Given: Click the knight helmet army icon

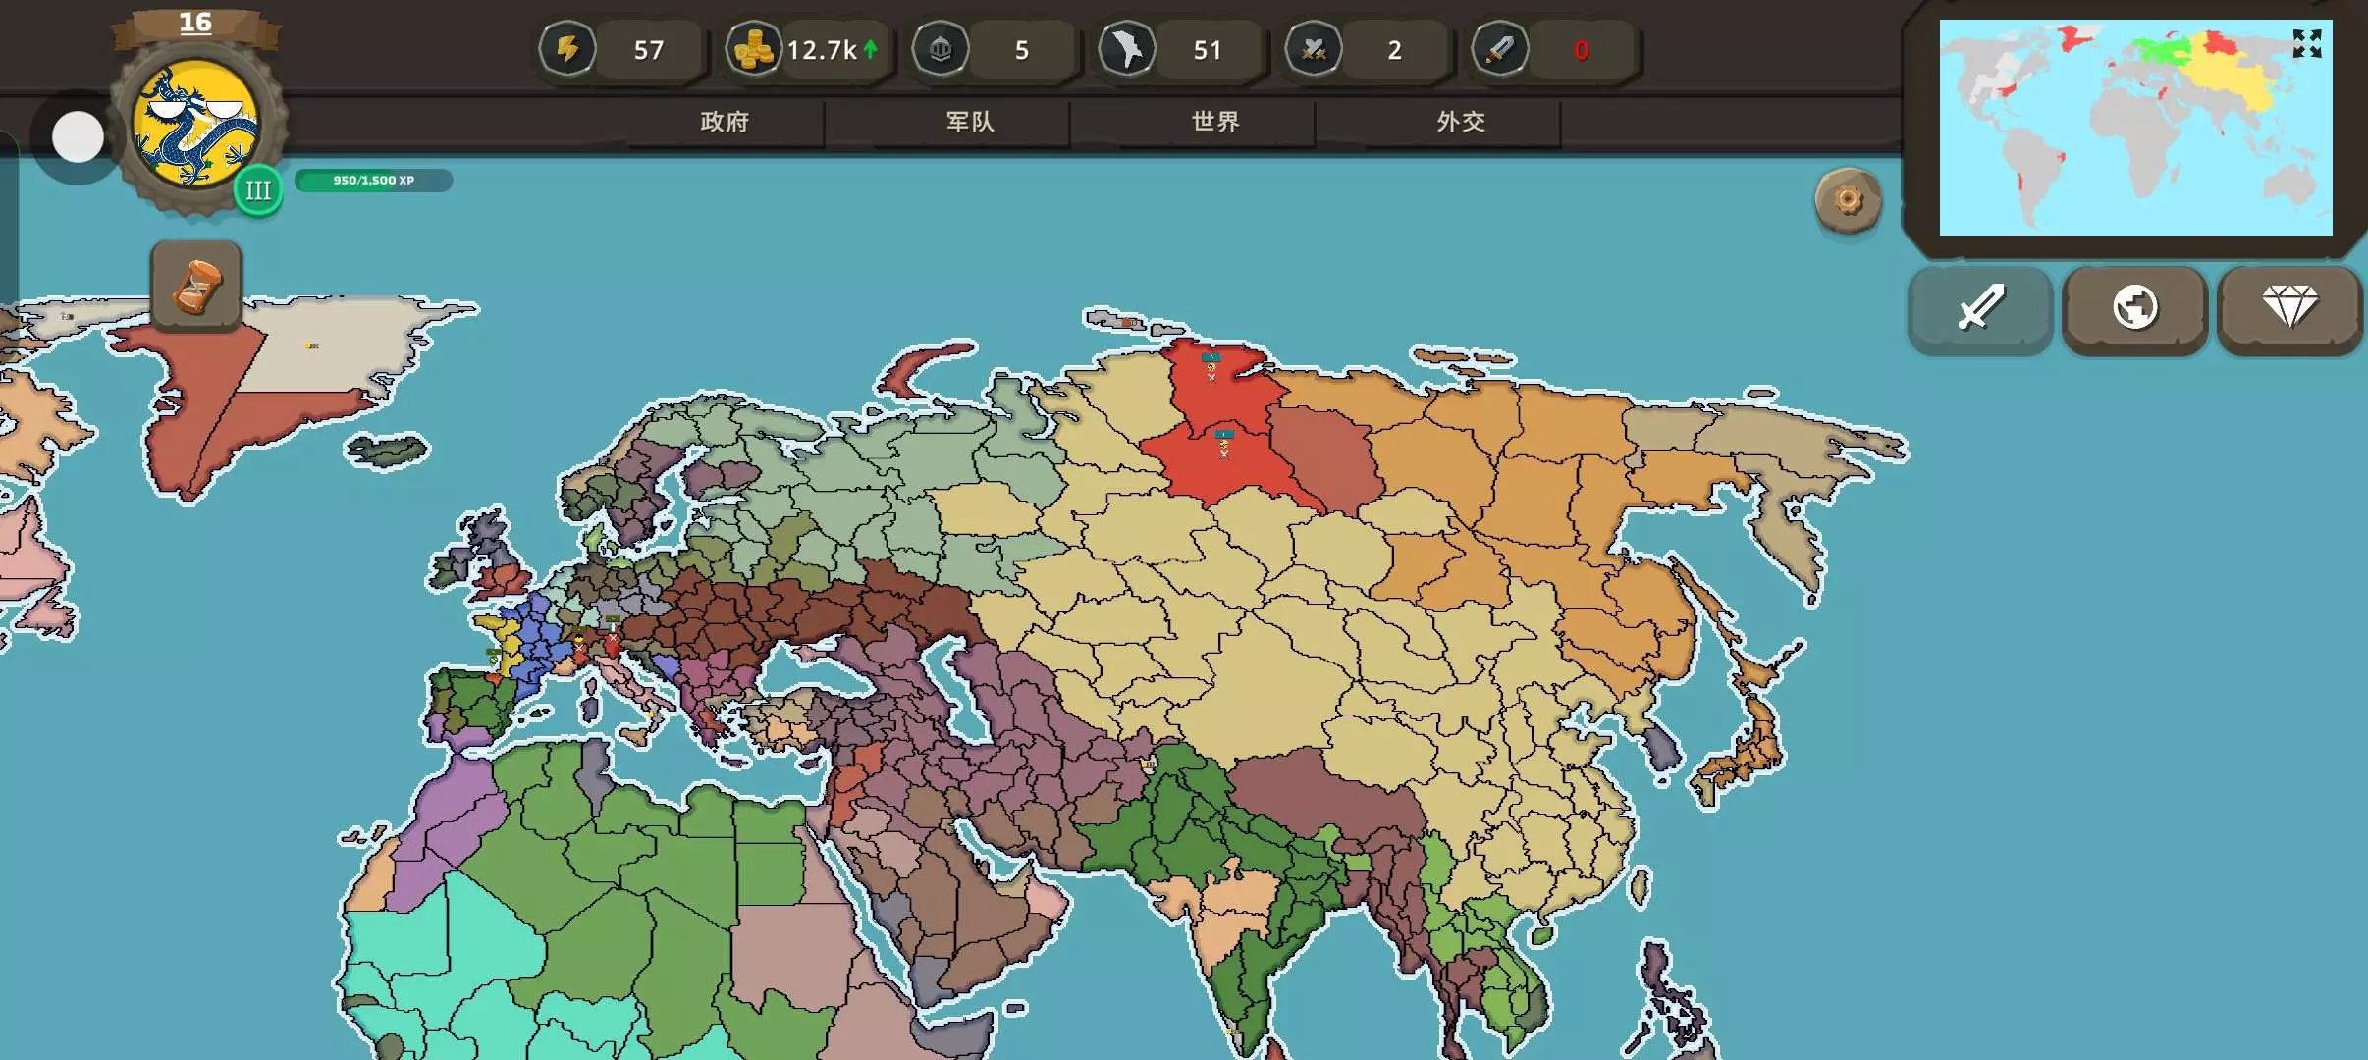Looking at the screenshot, I should click(941, 49).
